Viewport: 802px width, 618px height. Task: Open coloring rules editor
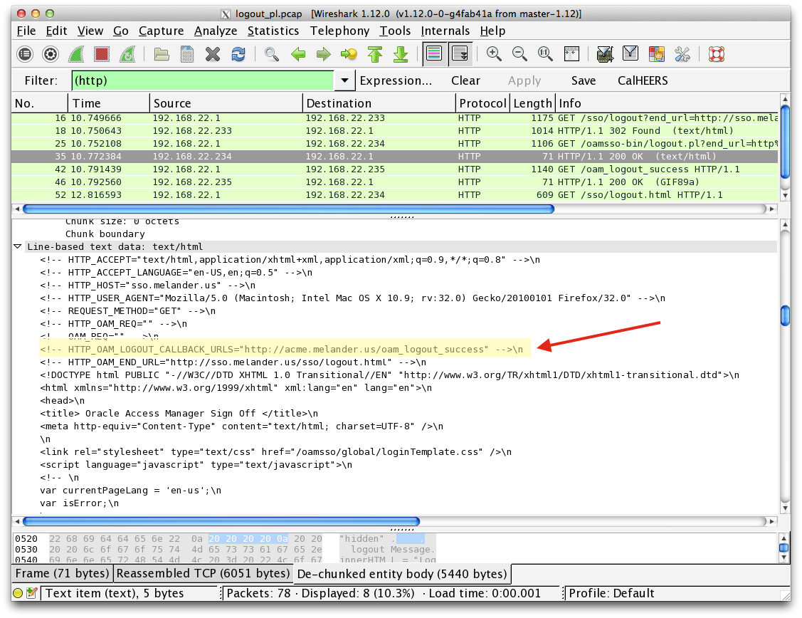(x=656, y=54)
